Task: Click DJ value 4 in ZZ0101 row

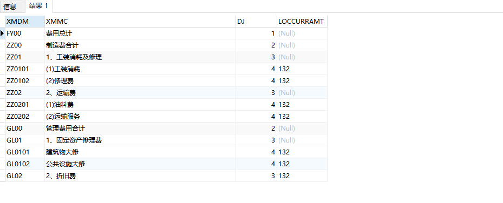Action: pyautogui.click(x=256, y=69)
